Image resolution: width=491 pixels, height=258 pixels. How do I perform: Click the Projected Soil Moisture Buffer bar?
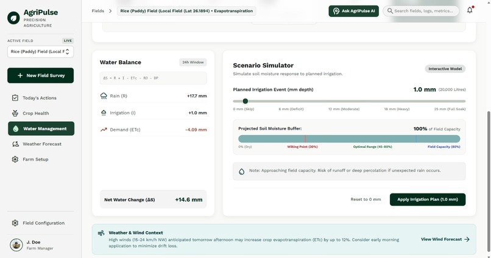(349, 139)
